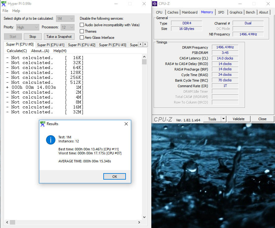Image resolution: width=275 pixels, height=228 pixels.
Task: Switch to the Graphics tab in CPU-Z
Action: click(236, 12)
